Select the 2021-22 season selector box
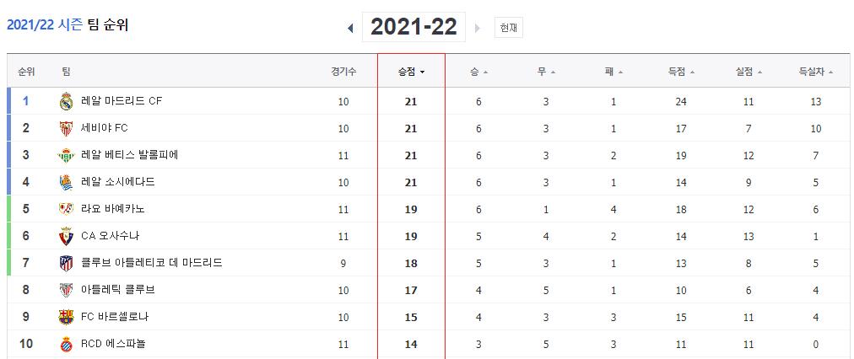The width and height of the screenshot is (854, 359). pyautogui.click(x=414, y=27)
